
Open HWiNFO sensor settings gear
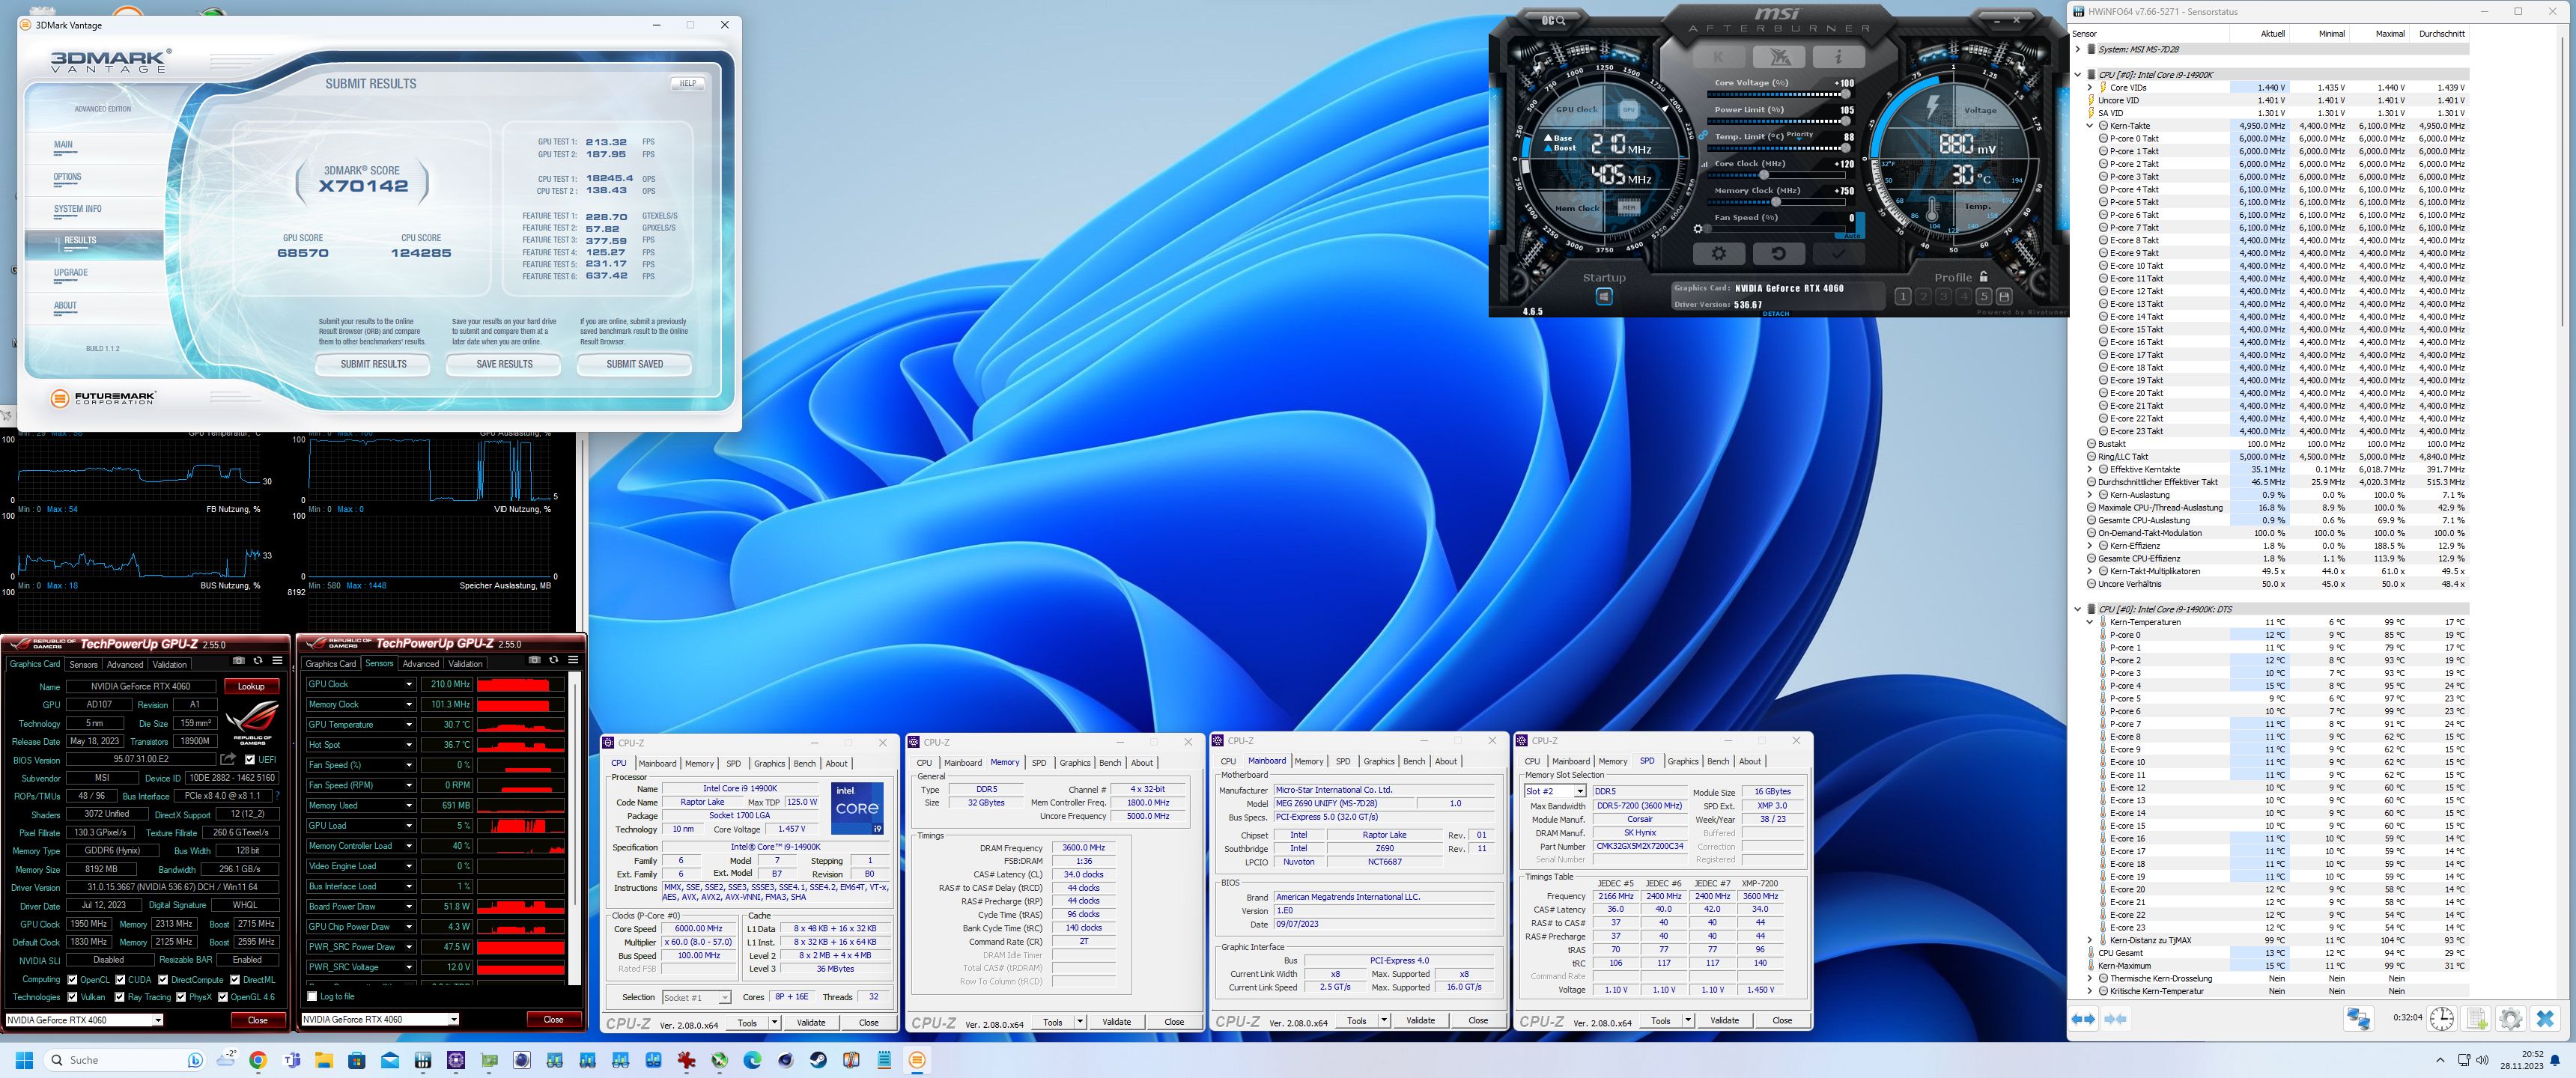(2510, 1019)
